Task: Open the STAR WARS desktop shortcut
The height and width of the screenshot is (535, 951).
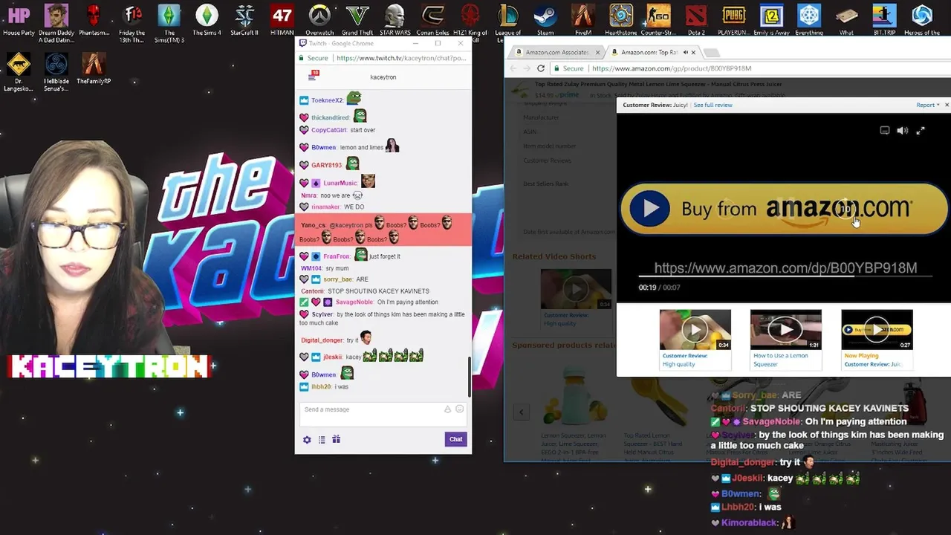Action: tap(395, 19)
